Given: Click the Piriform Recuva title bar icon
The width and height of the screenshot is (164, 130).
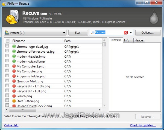Looking at the screenshot, I should click(4, 4).
